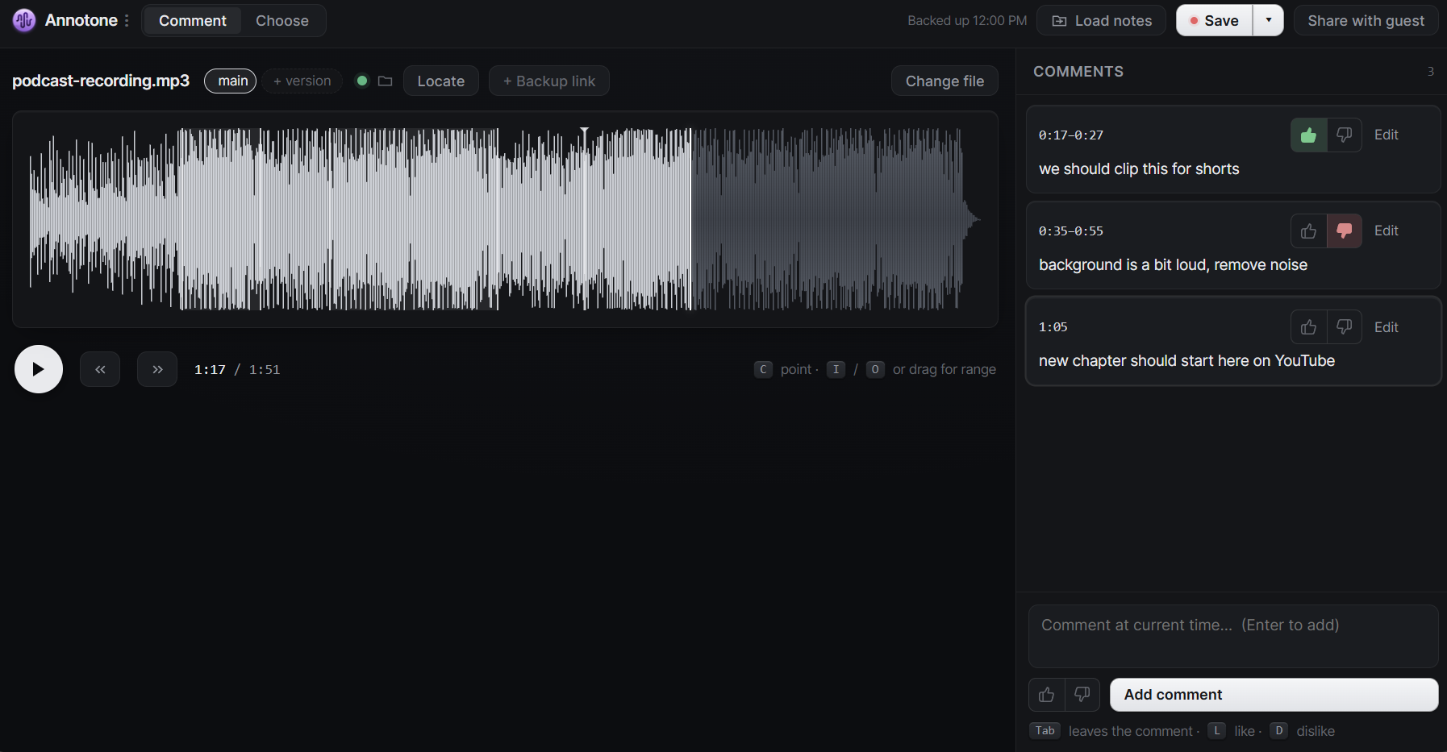Play the podcast recording
Image resolution: width=1447 pixels, height=752 pixels.
pyautogui.click(x=39, y=369)
